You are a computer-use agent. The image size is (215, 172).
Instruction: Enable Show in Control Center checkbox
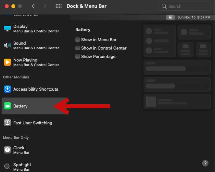(78, 48)
